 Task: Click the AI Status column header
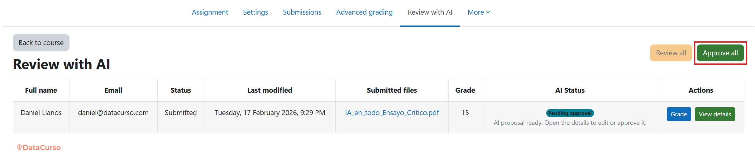pyautogui.click(x=570, y=90)
